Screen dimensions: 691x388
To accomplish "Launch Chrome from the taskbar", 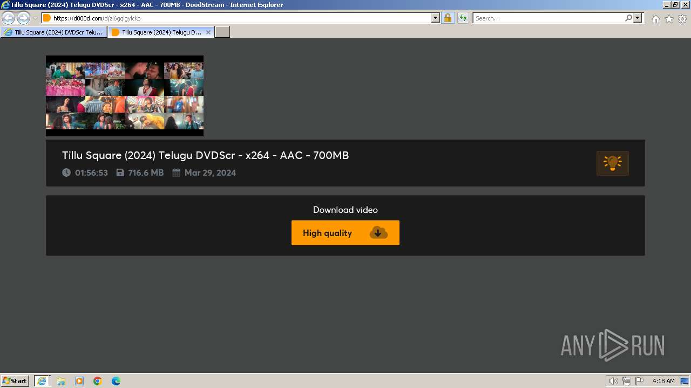I will pos(98,381).
